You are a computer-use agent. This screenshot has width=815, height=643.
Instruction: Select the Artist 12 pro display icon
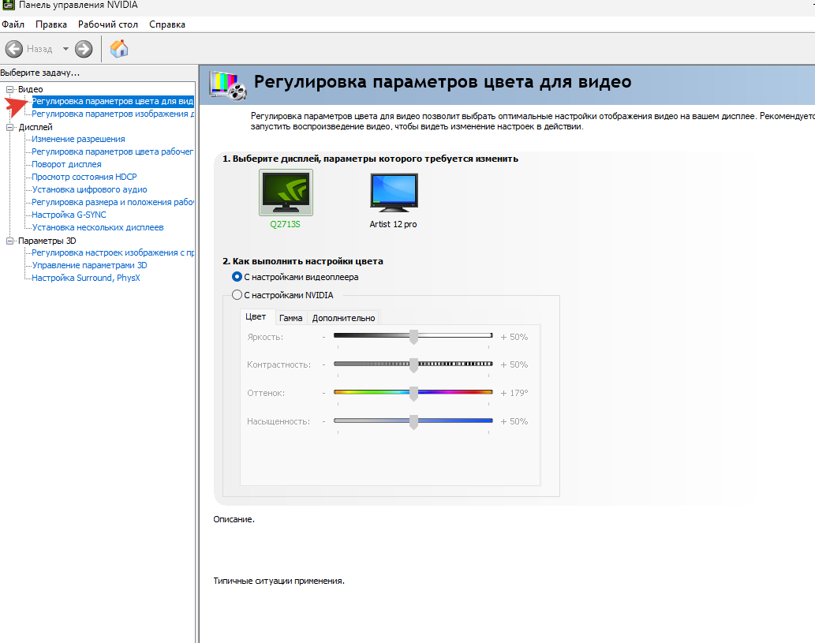tap(394, 193)
